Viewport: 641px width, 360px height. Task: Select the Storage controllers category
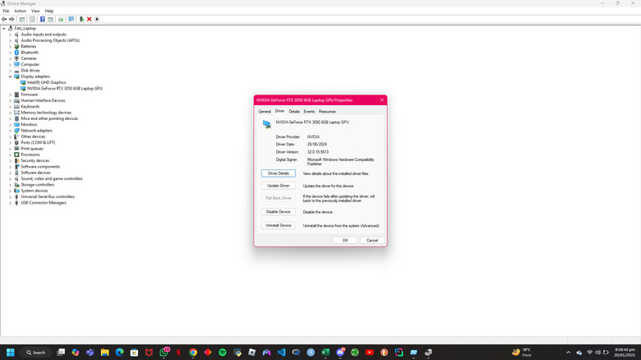click(x=37, y=185)
